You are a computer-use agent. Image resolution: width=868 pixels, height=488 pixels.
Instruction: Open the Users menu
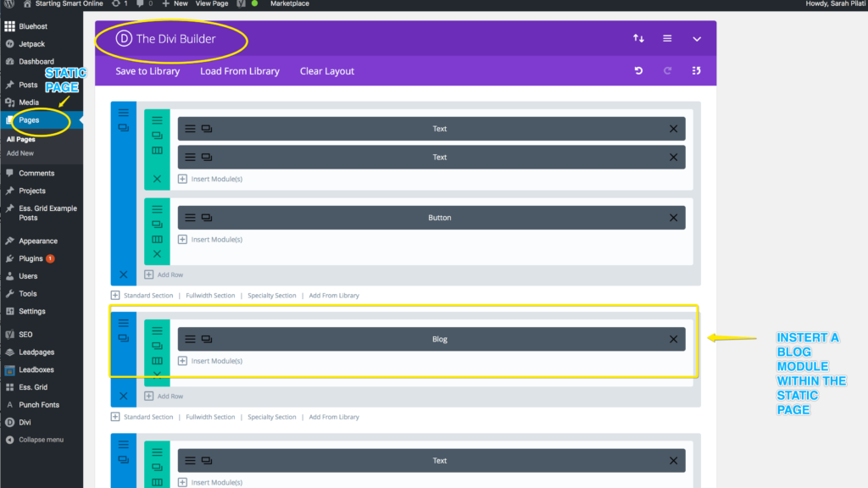(x=28, y=276)
